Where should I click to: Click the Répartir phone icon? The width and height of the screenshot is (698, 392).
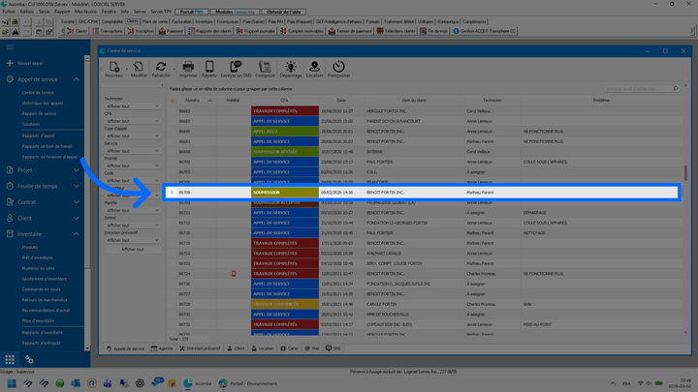[x=209, y=67]
